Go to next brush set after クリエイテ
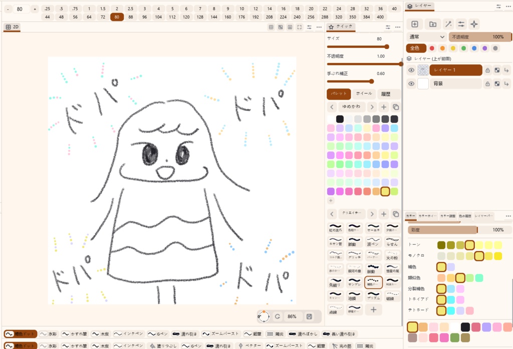Screen dimensions: 513x349 click(x=372, y=214)
